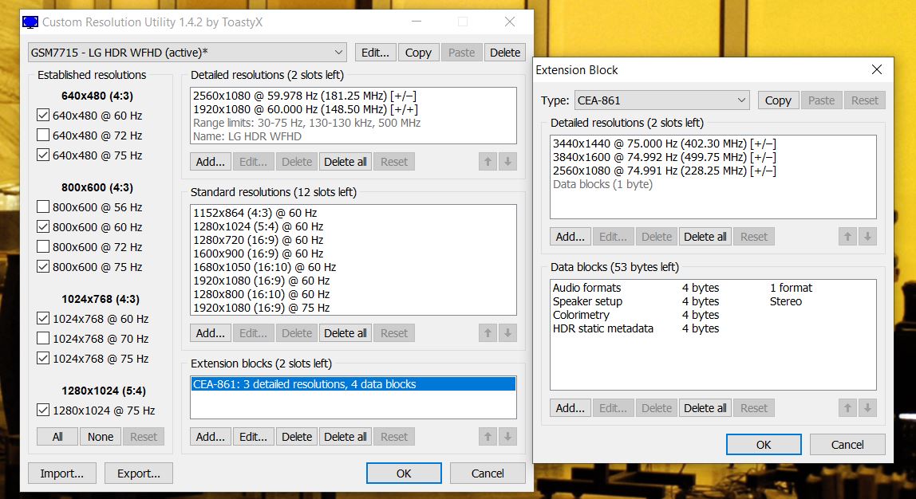Image resolution: width=916 pixels, height=499 pixels.
Task: Select the 3440x1440 @ 75.000 Hz resolution
Action: [664, 143]
